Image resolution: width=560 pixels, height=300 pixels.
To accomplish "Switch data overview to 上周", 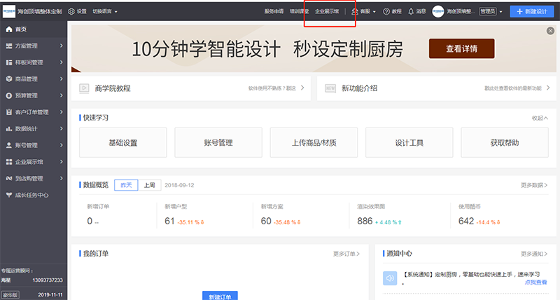I will pyautogui.click(x=149, y=185).
